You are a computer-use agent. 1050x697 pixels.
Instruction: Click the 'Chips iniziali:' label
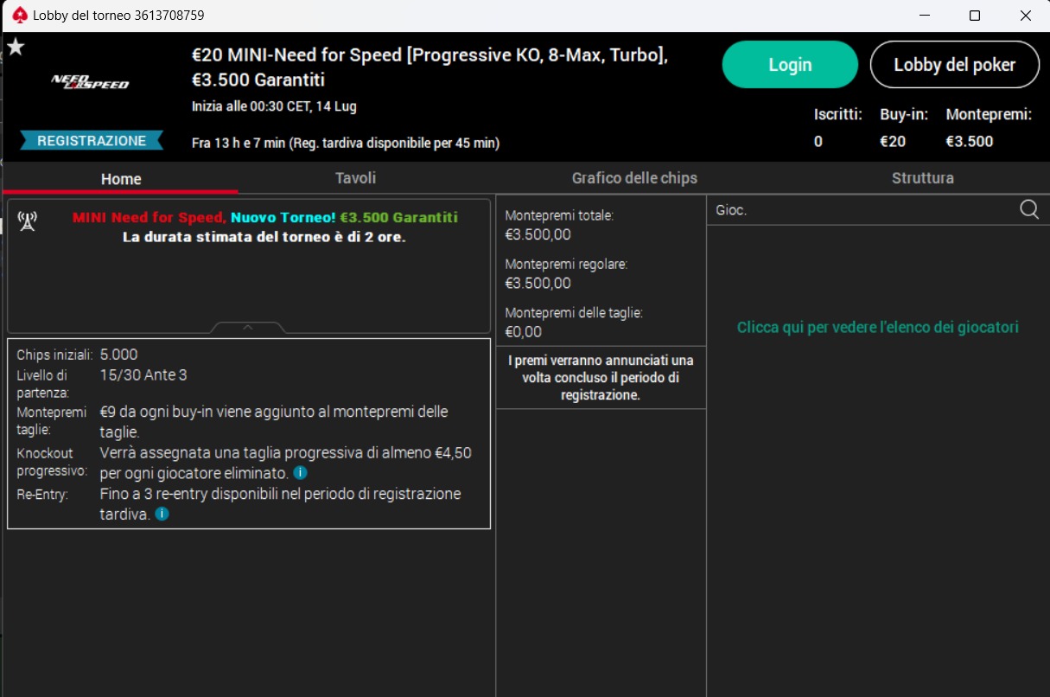pos(54,355)
